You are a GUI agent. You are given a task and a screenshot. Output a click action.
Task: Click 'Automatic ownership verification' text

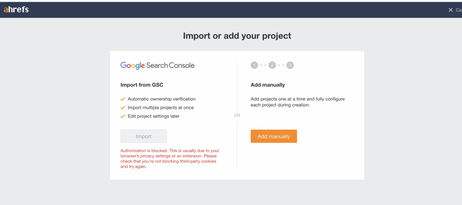tap(161, 99)
